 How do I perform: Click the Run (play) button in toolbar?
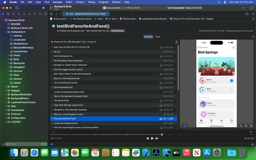(44, 8)
